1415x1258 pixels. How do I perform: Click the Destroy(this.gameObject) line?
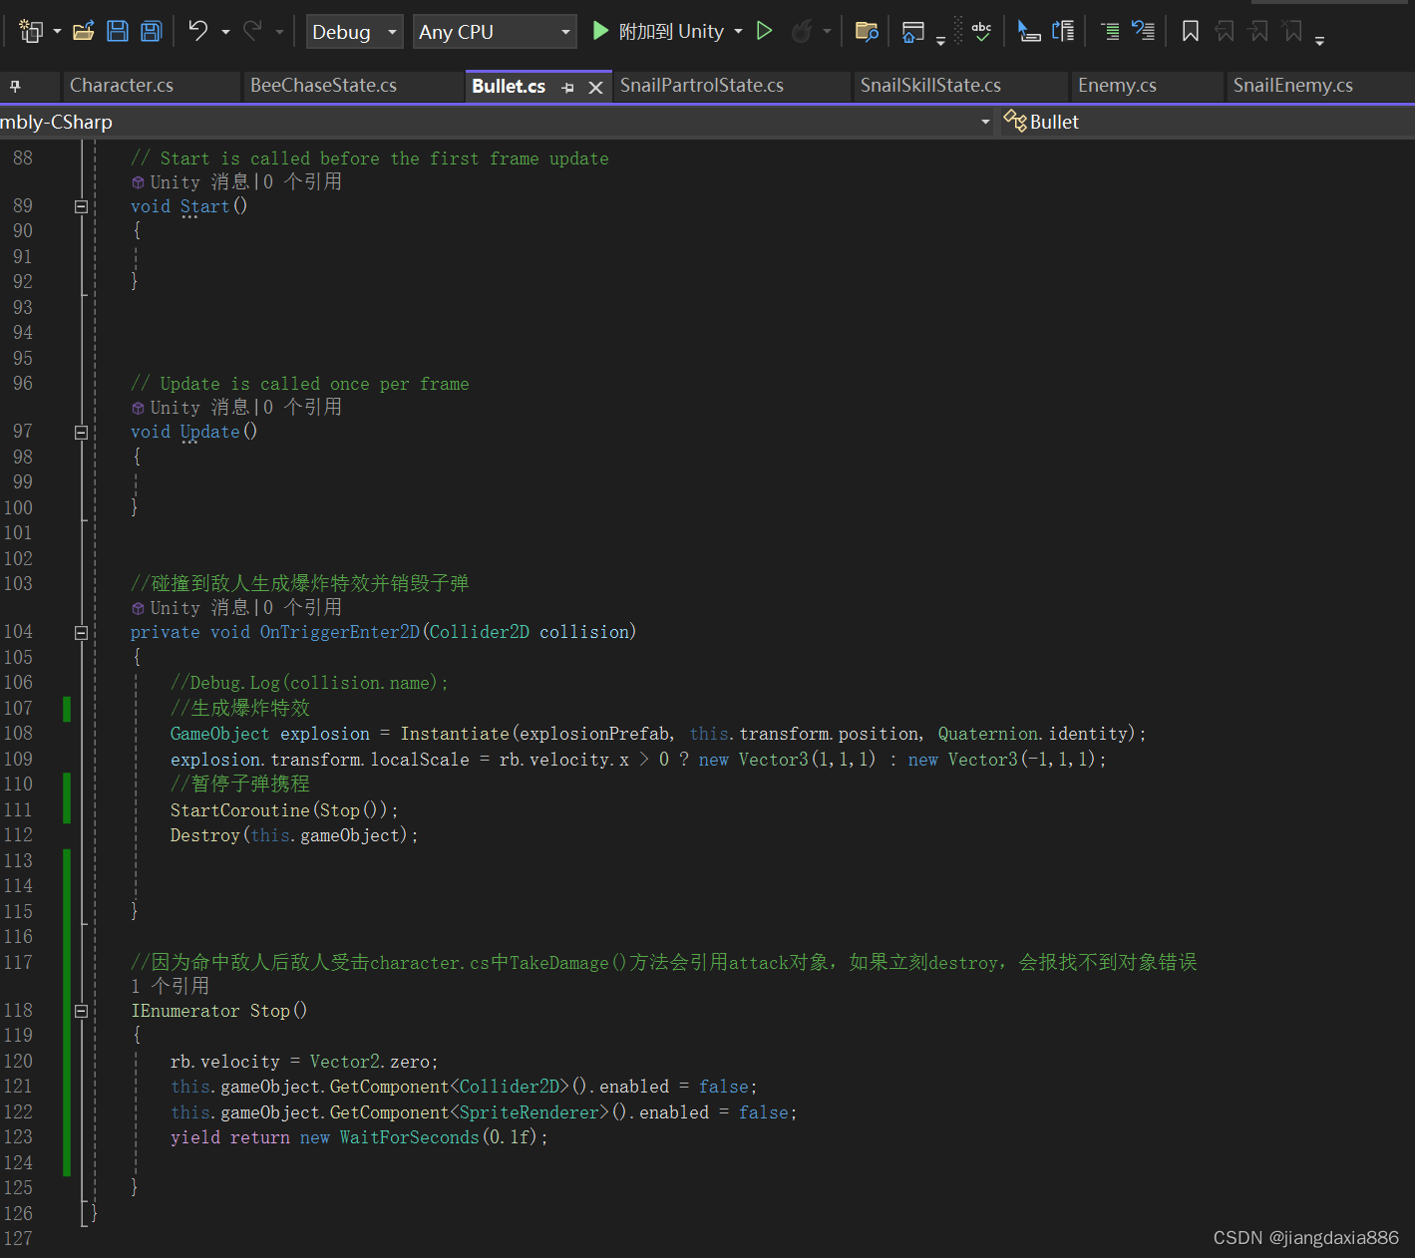pyautogui.click(x=294, y=835)
